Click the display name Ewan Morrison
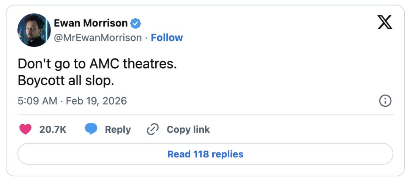This screenshot has width=410, height=184. [x=91, y=23]
